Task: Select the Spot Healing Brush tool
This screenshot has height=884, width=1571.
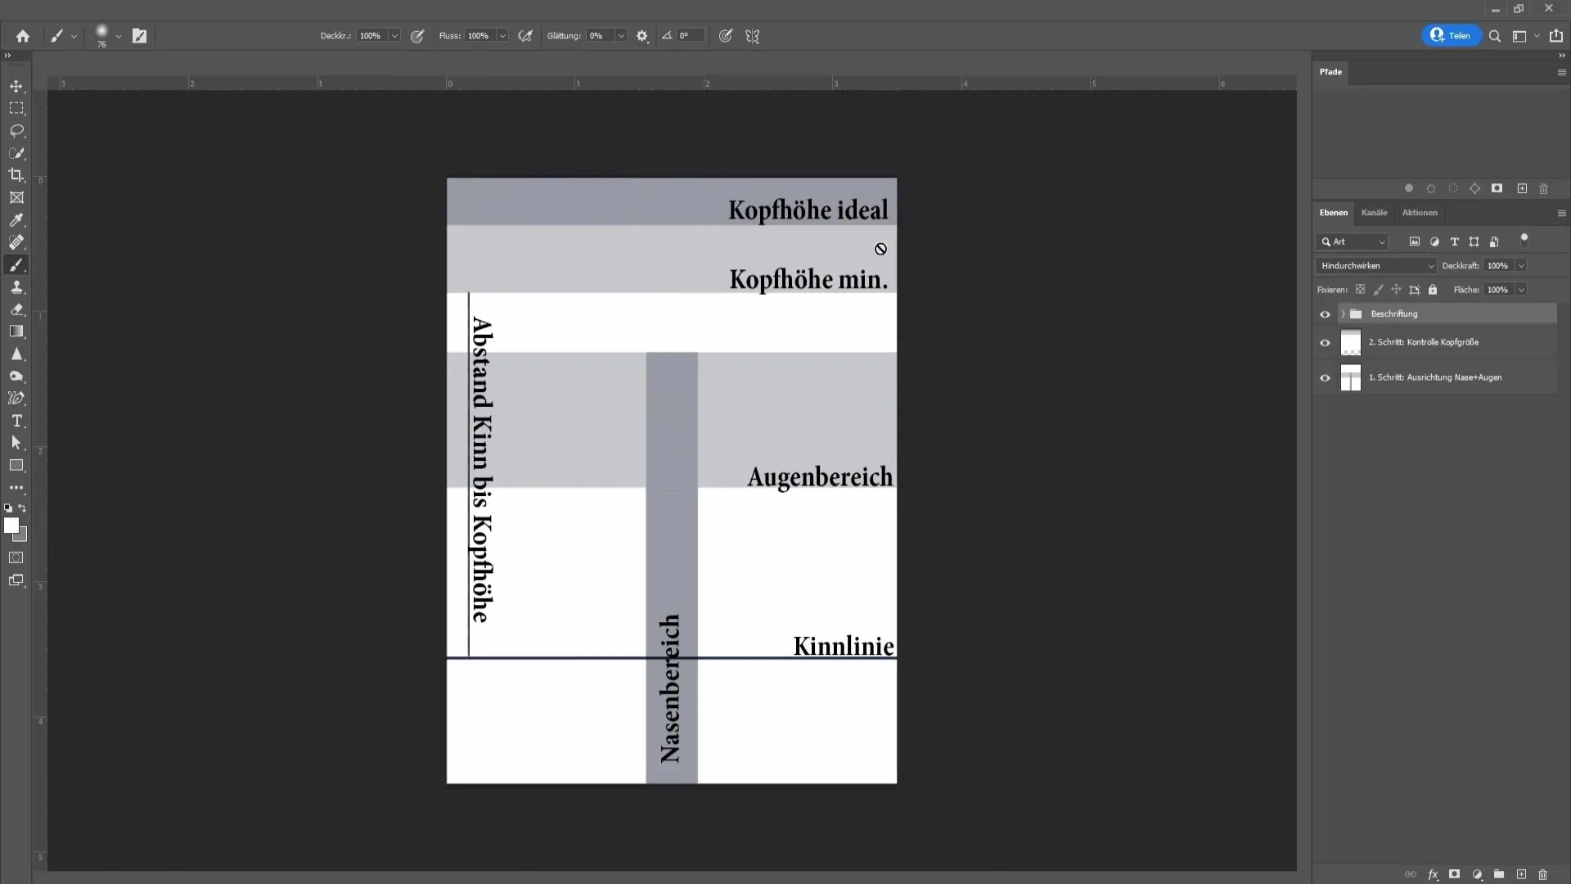Action: pos(16,242)
